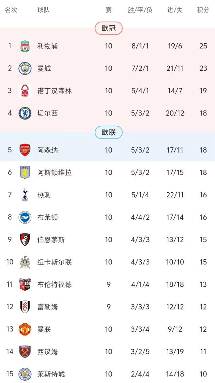The width and height of the screenshot is (215, 383).
Task: Tap the Brentford club badge
Action: [x=25, y=285]
